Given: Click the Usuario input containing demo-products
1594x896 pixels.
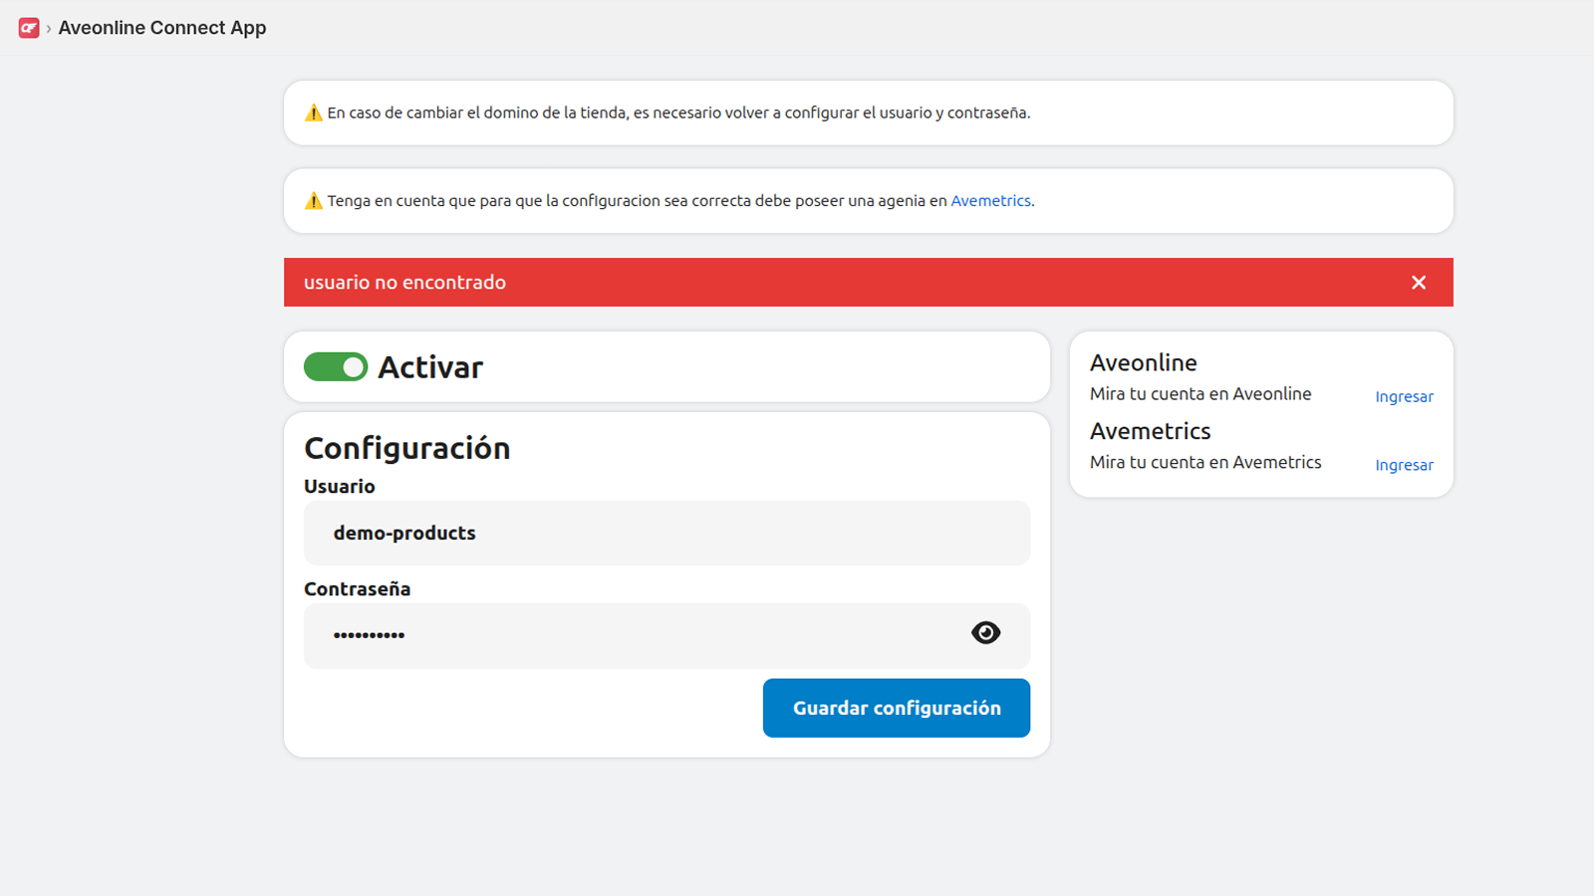Looking at the screenshot, I should [665, 533].
